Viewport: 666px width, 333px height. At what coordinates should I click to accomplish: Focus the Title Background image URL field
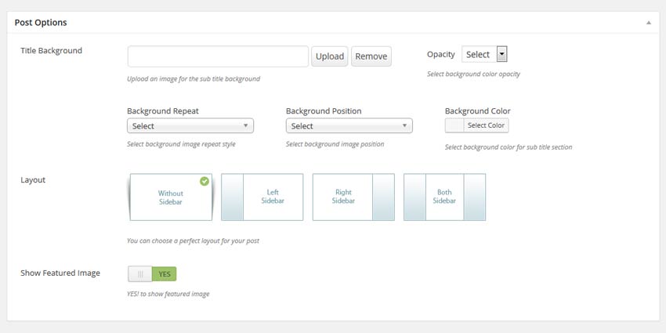point(218,56)
